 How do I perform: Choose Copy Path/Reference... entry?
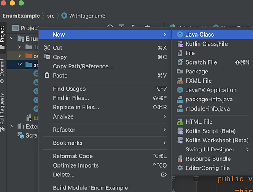[x=105, y=66]
